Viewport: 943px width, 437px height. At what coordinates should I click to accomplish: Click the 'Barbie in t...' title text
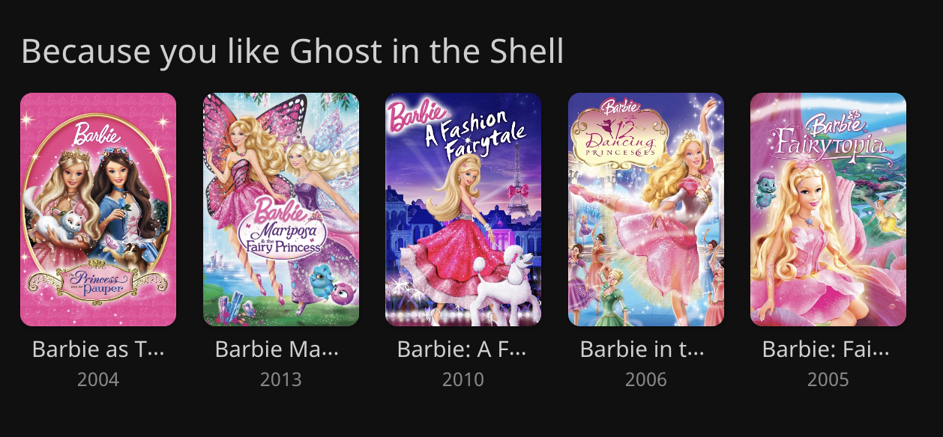[x=643, y=349]
